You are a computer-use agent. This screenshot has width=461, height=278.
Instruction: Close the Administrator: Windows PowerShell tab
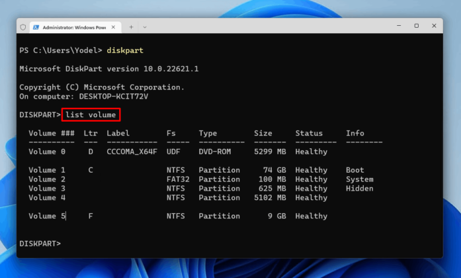coord(114,27)
